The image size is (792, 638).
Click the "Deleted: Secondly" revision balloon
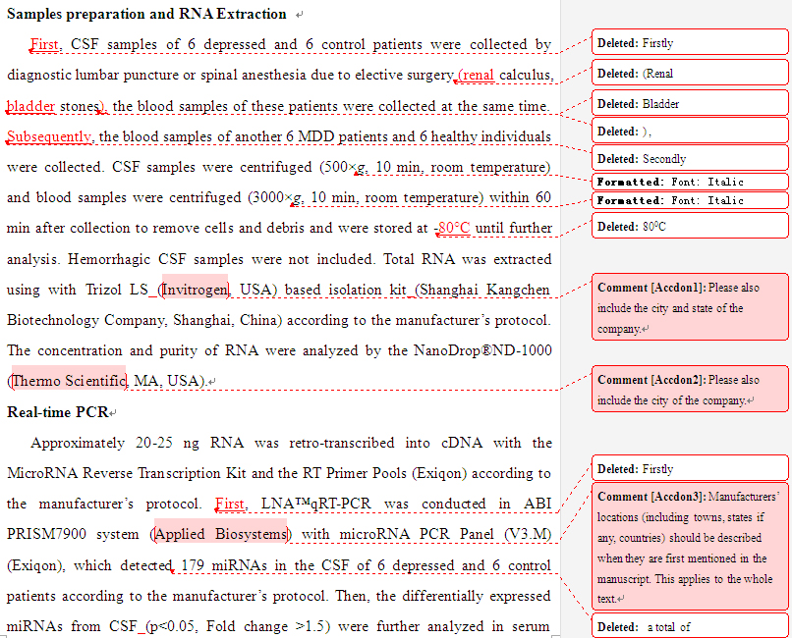click(688, 157)
